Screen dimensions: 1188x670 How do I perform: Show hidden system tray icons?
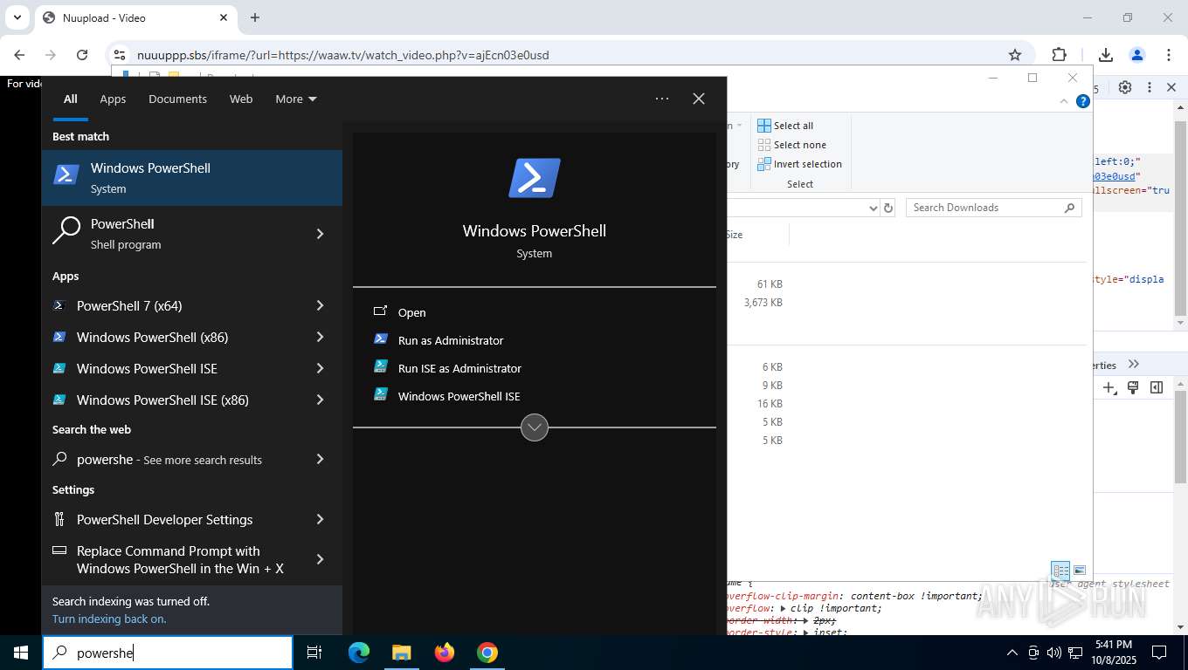click(x=1012, y=653)
